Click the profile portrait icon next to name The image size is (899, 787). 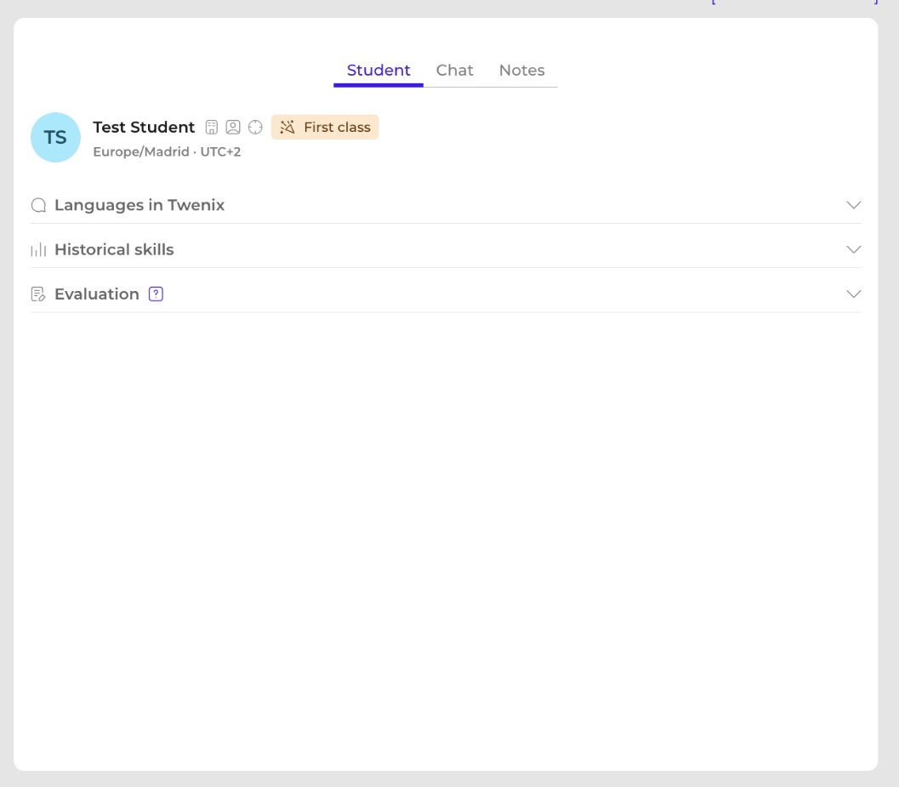tap(233, 128)
